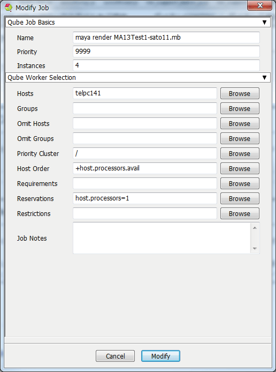
Task: Browse for Hosts
Action: 240,93
